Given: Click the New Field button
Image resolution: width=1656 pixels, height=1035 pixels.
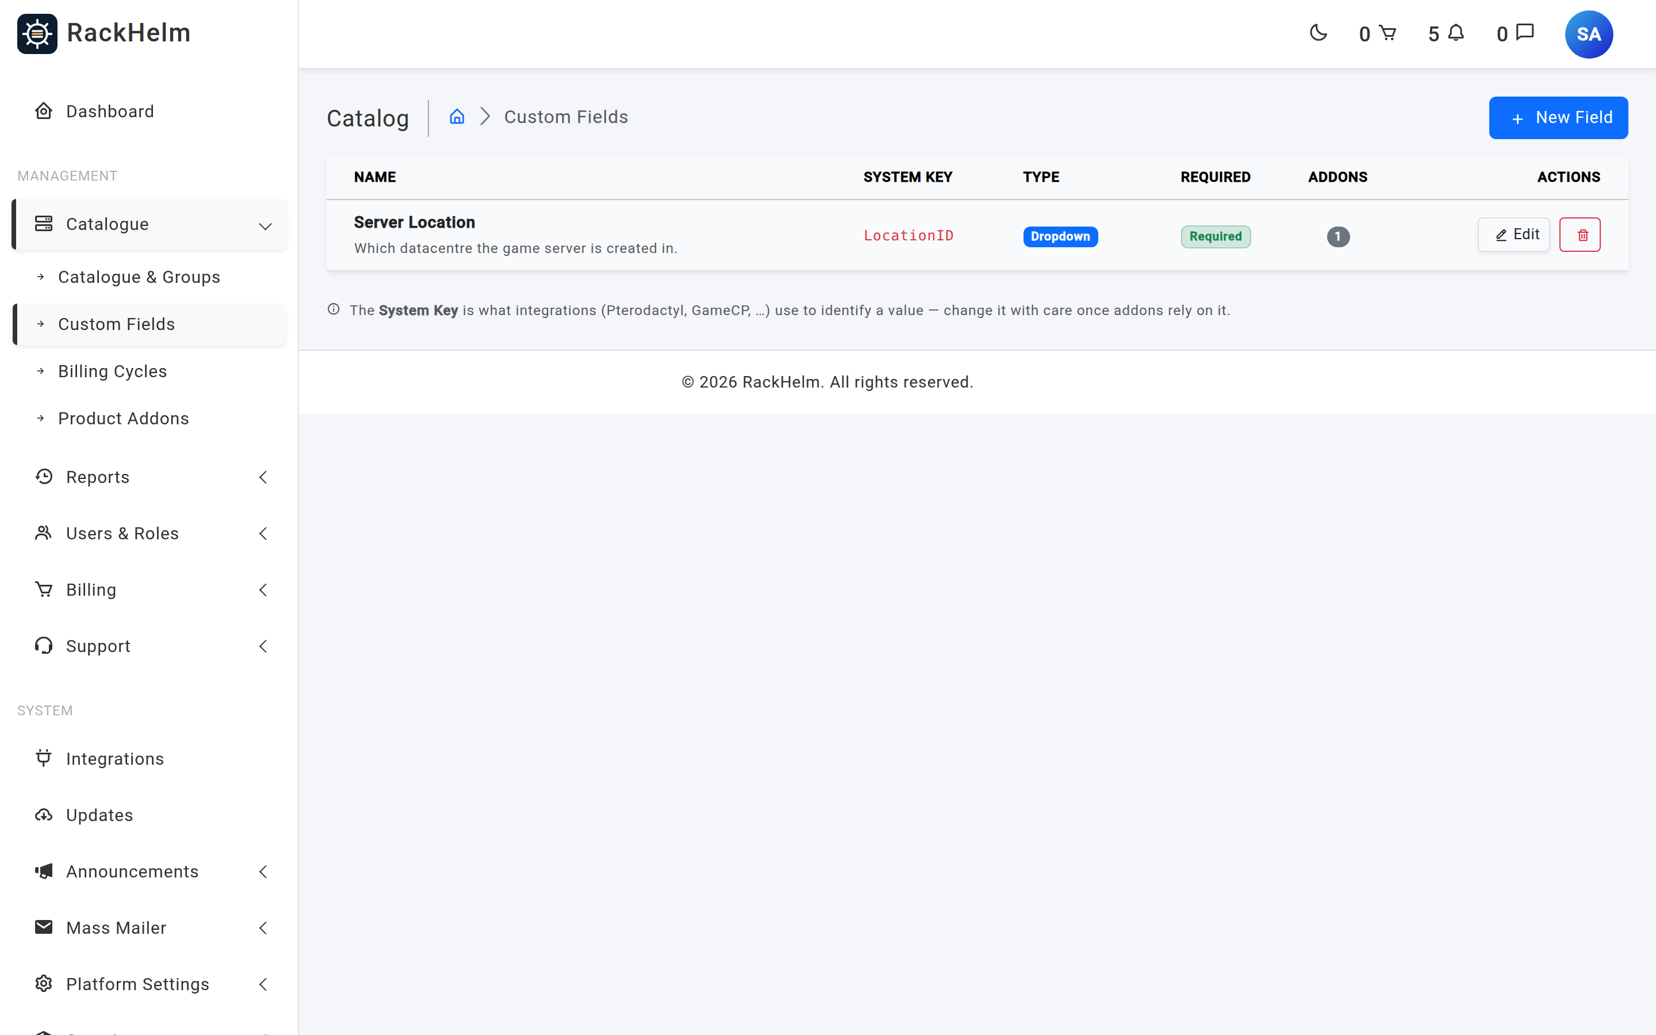Looking at the screenshot, I should pos(1558,118).
